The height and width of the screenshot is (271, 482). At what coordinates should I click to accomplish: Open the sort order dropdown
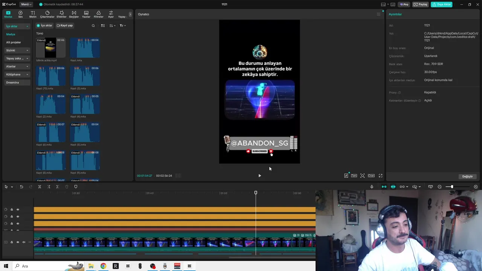point(113,26)
